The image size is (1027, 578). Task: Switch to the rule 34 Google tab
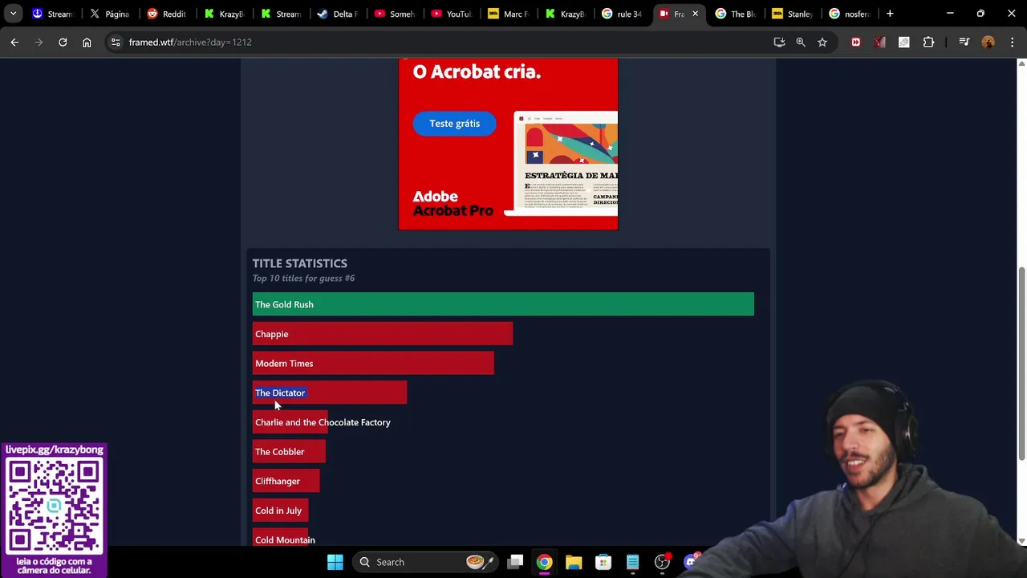point(622,14)
